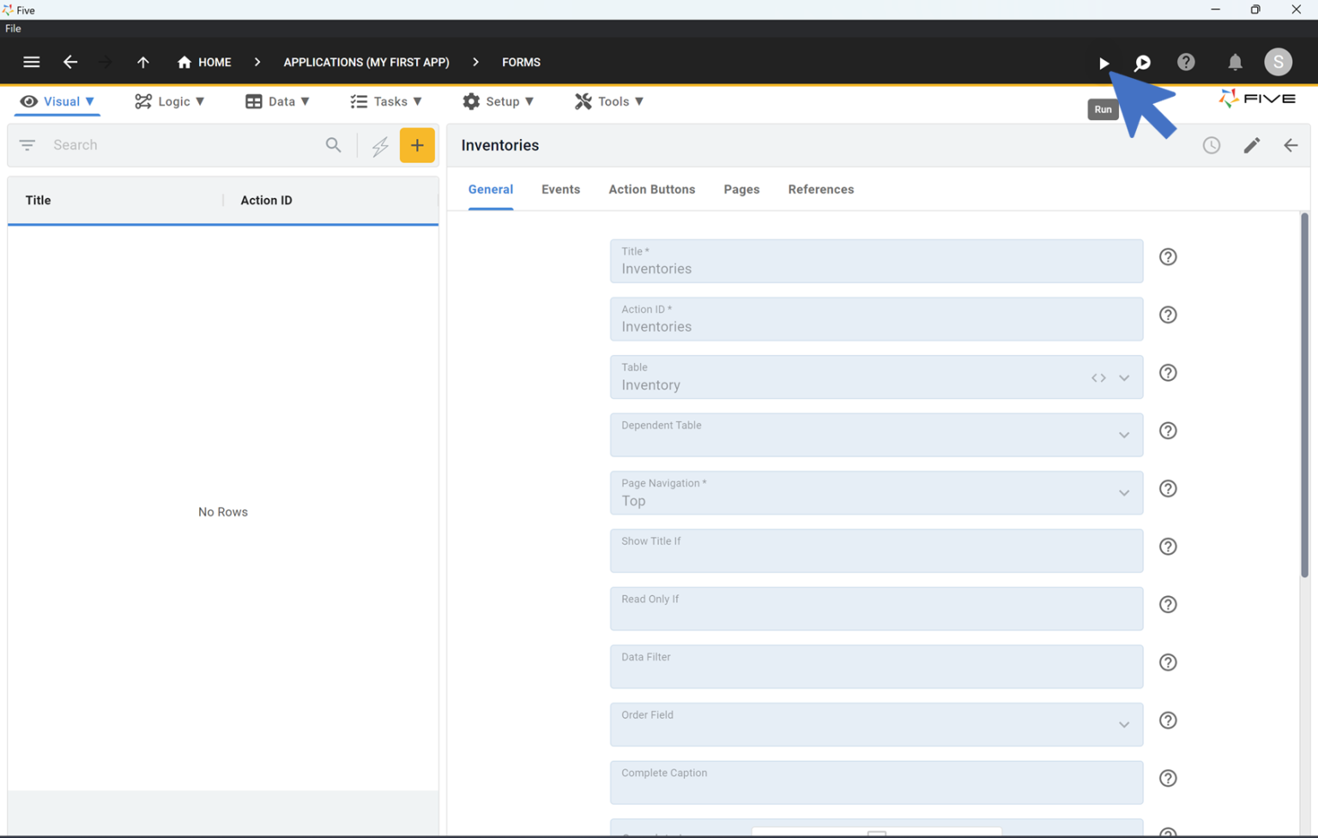Click the code brackets icon in Table field
1318x838 pixels.
1098,377
